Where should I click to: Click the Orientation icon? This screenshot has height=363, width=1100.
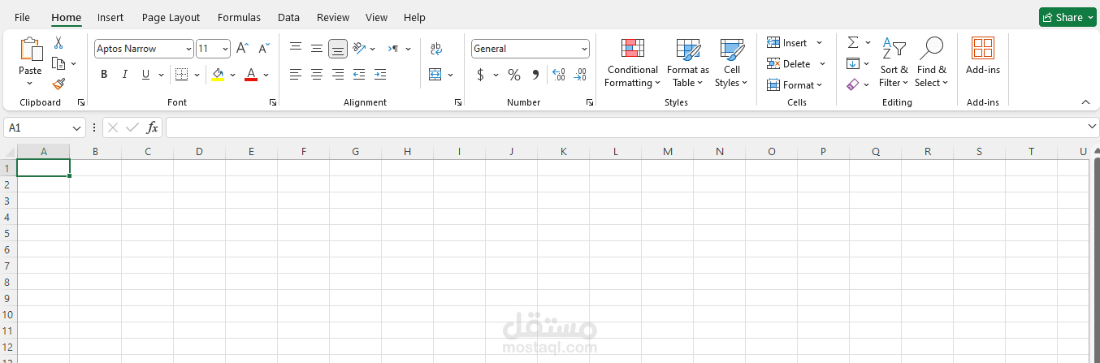click(359, 49)
